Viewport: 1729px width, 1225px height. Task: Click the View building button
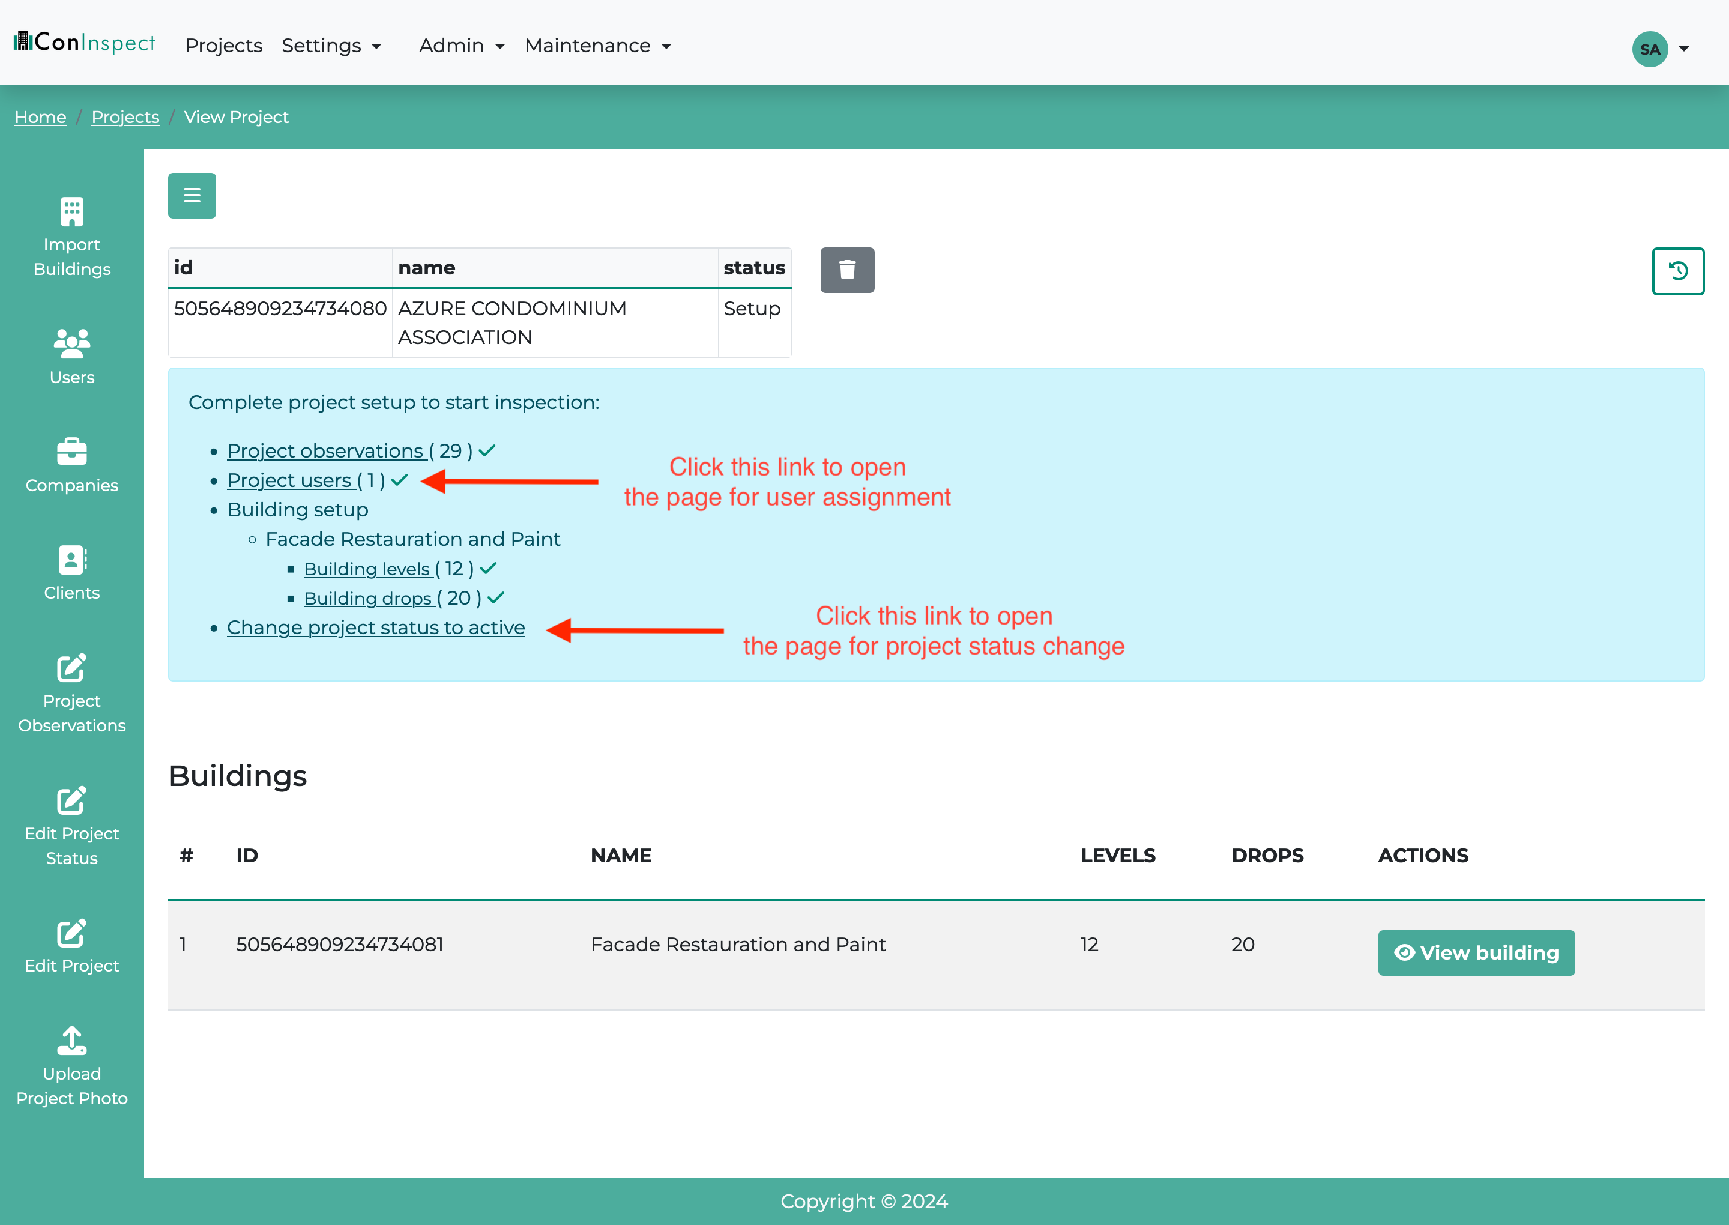(x=1476, y=953)
